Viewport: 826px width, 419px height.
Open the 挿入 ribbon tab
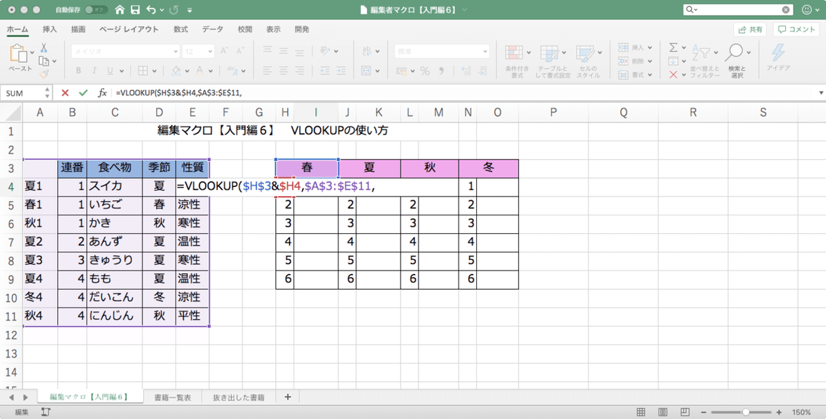pyautogui.click(x=50, y=30)
